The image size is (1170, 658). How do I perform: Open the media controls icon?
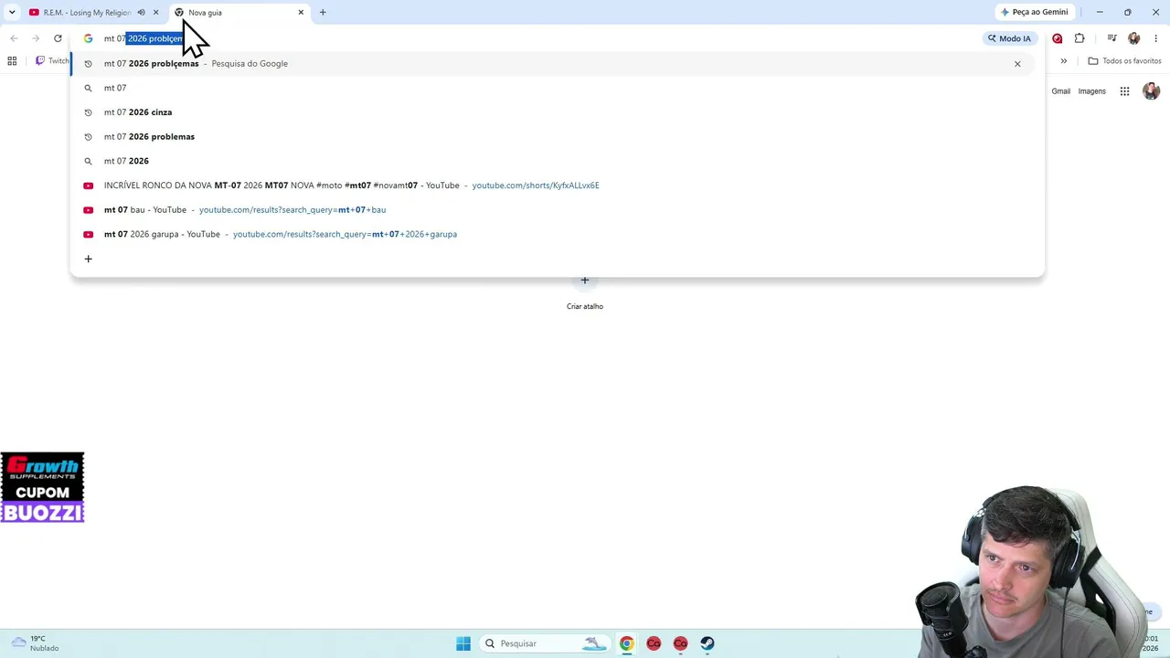point(1111,38)
